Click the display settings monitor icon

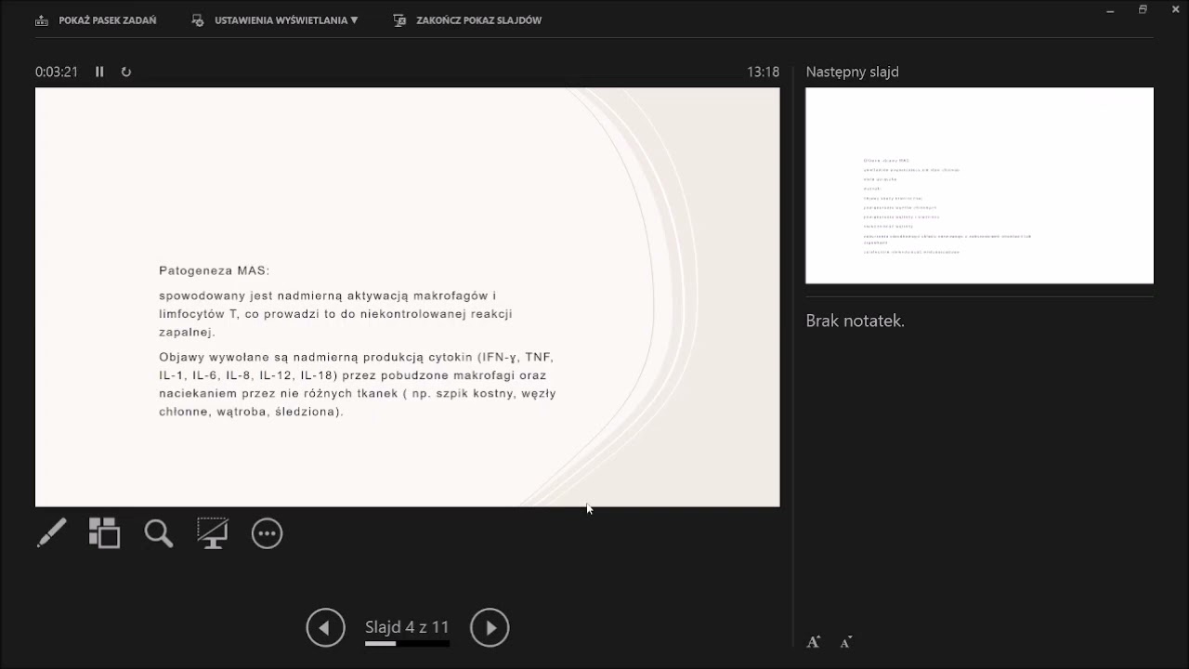tap(198, 20)
